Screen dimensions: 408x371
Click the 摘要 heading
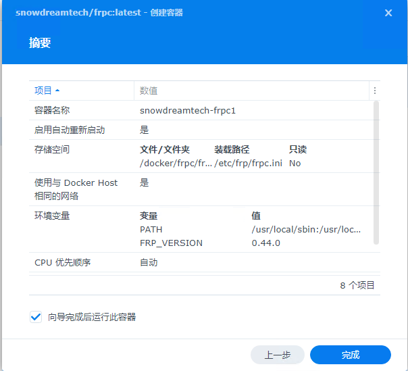click(x=40, y=43)
